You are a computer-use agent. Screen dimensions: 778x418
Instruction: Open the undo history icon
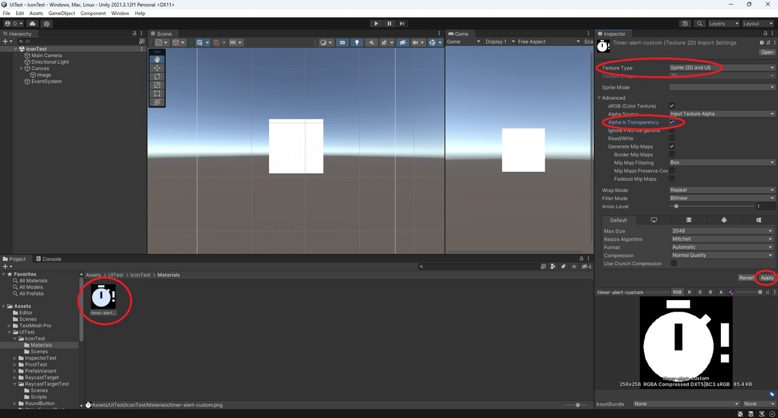(685, 23)
